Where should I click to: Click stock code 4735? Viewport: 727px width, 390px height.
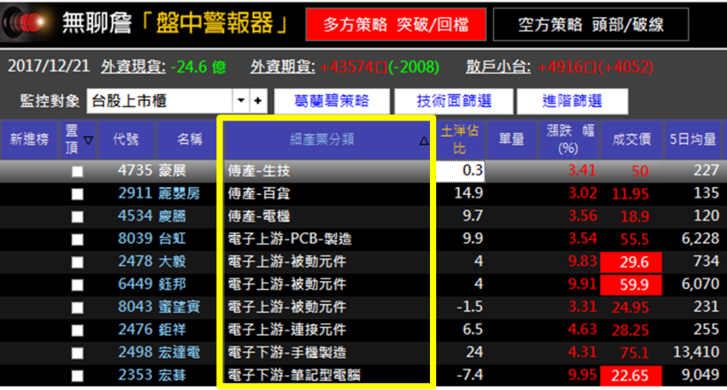coord(135,170)
